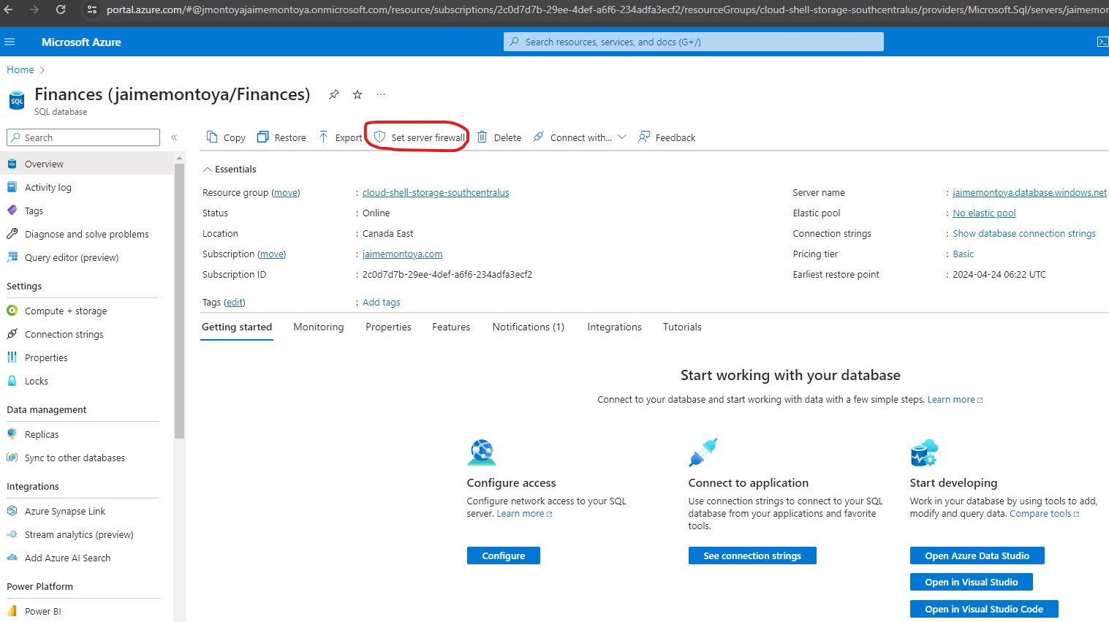Open the more options ellipsis beside title
1109x622 pixels.
coord(381,94)
